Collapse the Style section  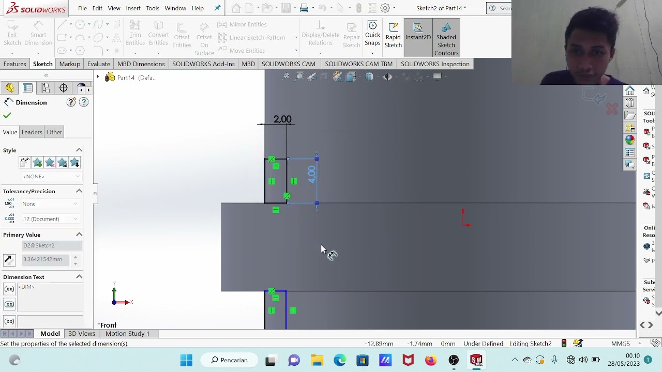(x=79, y=150)
